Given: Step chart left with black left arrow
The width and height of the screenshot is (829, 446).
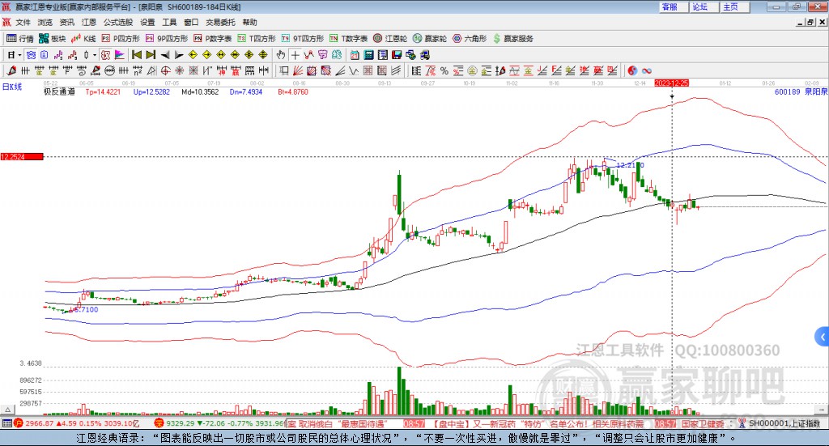Looking at the screenshot, I should tap(165, 55).
